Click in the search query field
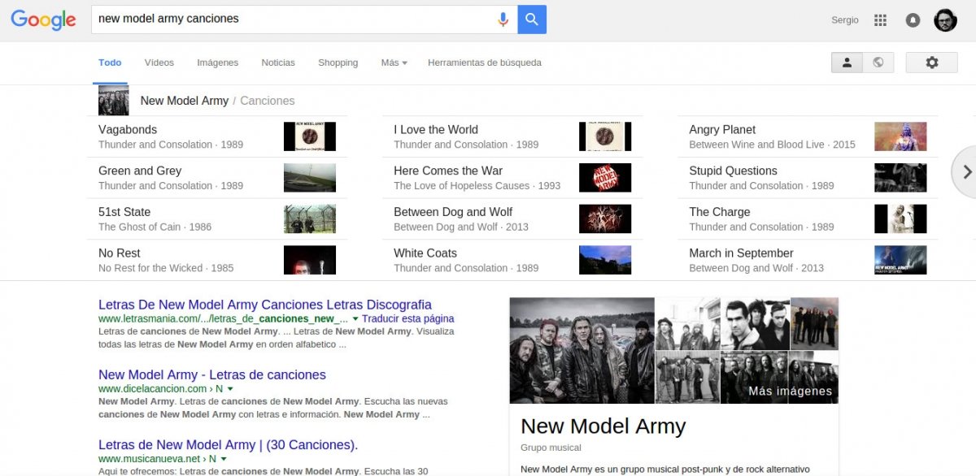Viewport: 976px width, 476px height. pos(293,19)
